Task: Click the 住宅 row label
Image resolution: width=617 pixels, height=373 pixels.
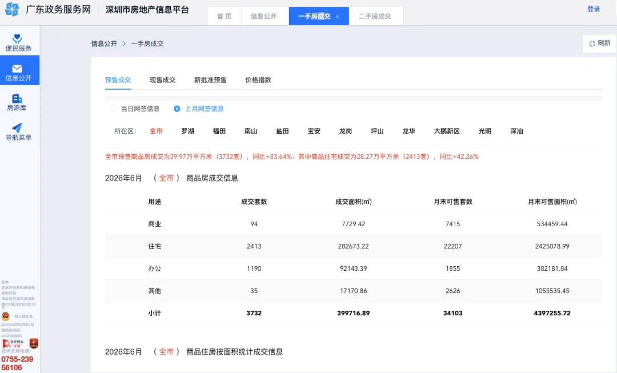Action: (x=155, y=246)
